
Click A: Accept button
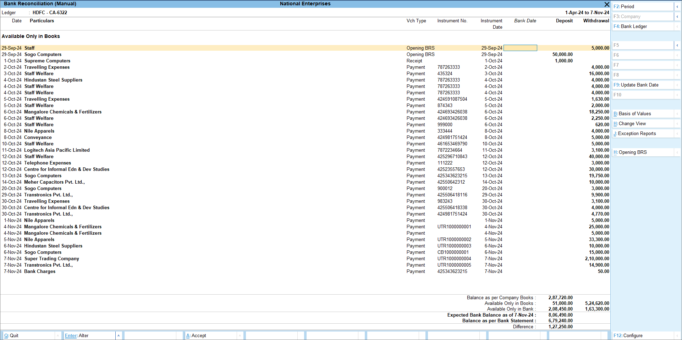pos(211,335)
